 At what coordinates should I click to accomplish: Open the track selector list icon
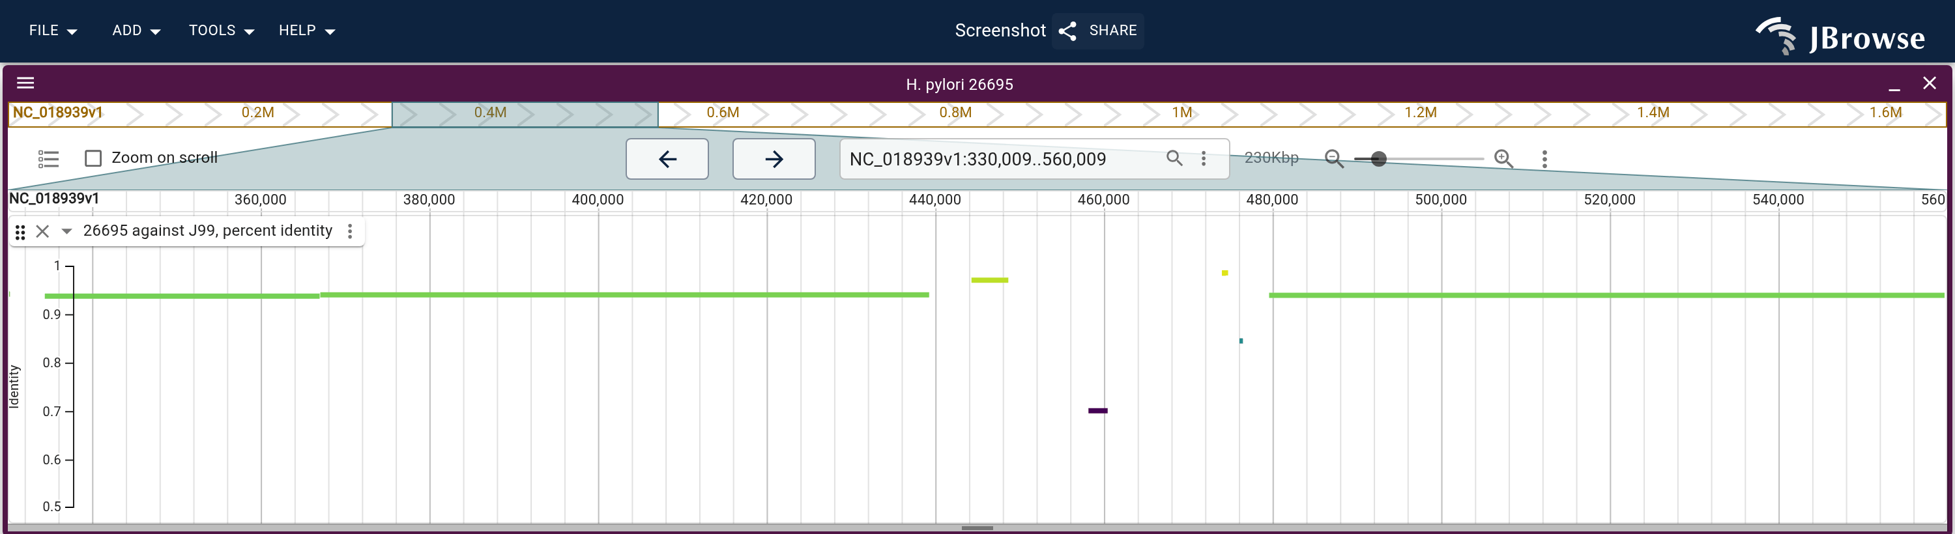tap(49, 158)
